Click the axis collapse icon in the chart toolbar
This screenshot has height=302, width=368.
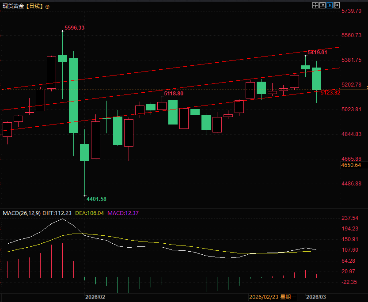[x=322, y=5]
